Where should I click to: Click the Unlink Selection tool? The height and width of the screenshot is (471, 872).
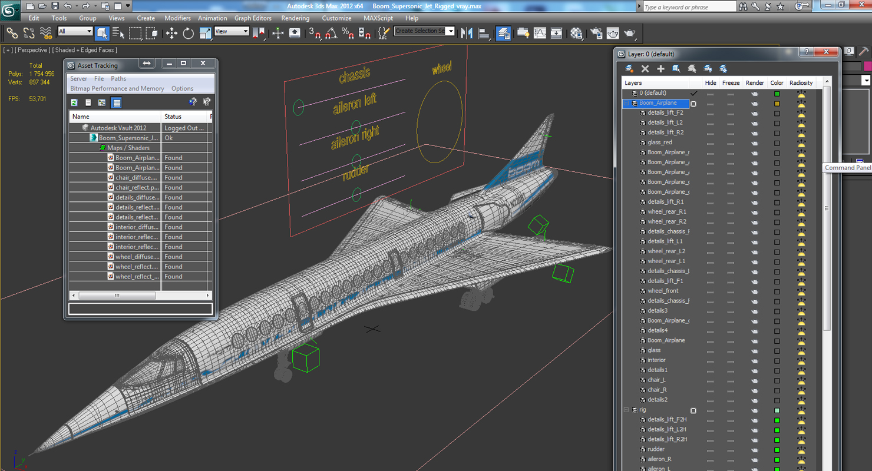(x=29, y=33)
